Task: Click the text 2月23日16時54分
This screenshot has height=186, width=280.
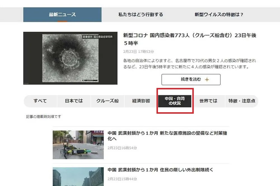Action: pos(122,148)
